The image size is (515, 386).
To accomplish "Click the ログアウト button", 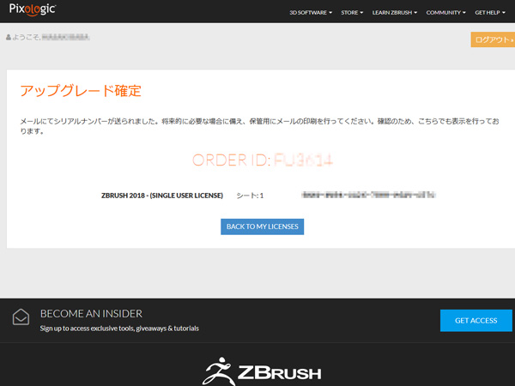I will (493, 39).
